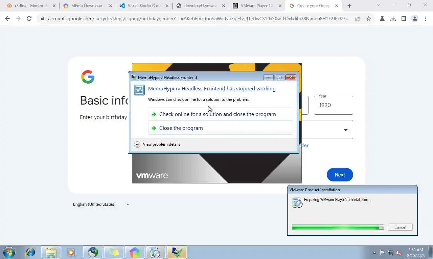View site information lock icon
Screen dimensions: 433x259
click(x=43, y=19)
